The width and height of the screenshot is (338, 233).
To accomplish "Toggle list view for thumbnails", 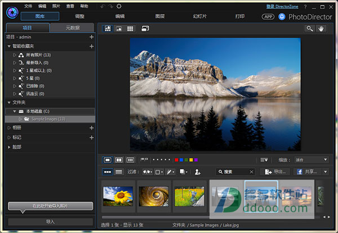I will coord(119,172).
